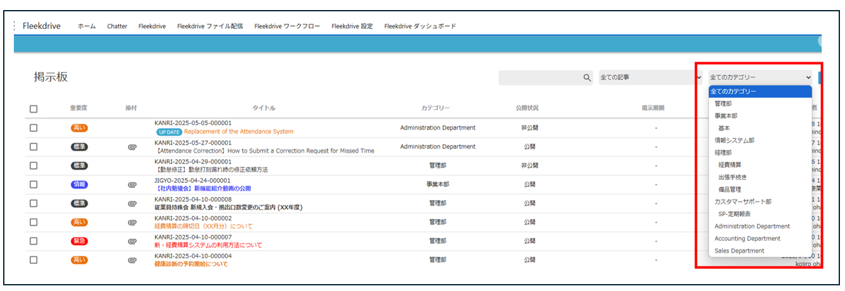This screenshot has height=291, width=845.
Task: Click the 標準 badge for KANRI-2025-05-27-000001
Action: [79, 147]
